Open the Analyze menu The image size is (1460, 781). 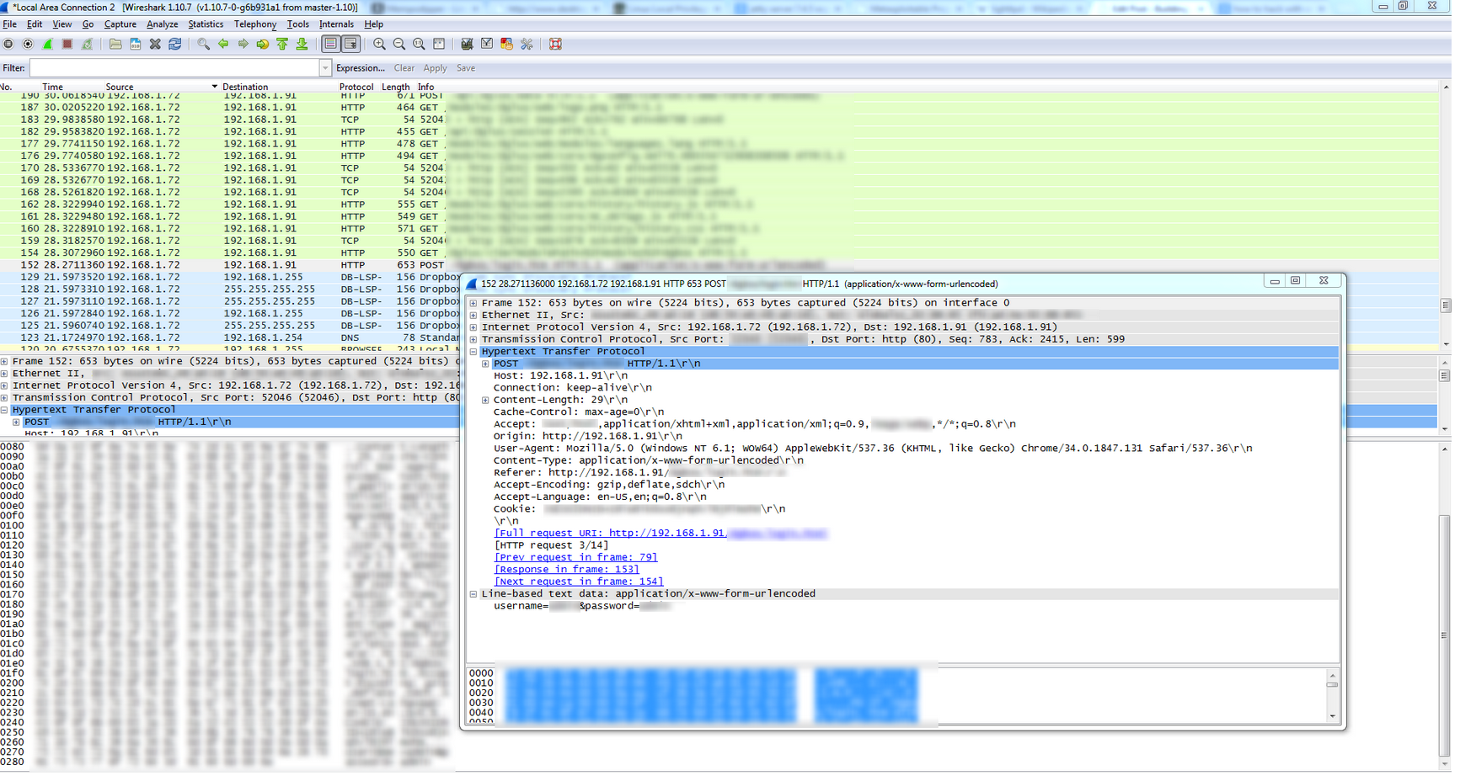[x=162, y=24]
